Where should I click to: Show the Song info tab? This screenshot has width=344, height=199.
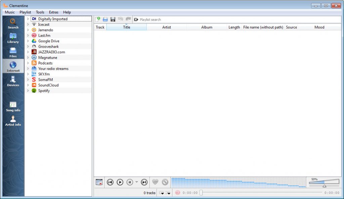pos(13,107)
